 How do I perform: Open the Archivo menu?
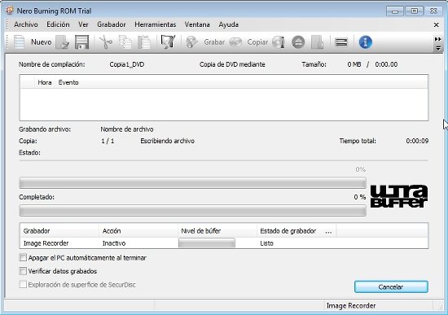[26, 24]
